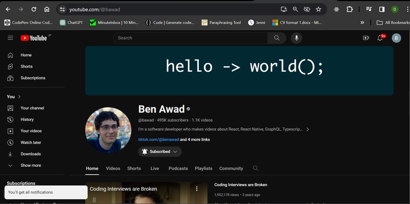Image resolution: width=410 pixels, height=204 pixels.
Task: Click the crossed-out eye icon in address bar
Action: (x=306, y=9)
